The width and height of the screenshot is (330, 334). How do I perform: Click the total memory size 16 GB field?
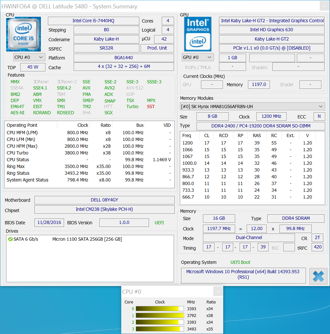coord(219,218)
